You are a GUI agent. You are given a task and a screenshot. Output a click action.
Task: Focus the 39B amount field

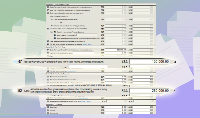pos(143,19)
